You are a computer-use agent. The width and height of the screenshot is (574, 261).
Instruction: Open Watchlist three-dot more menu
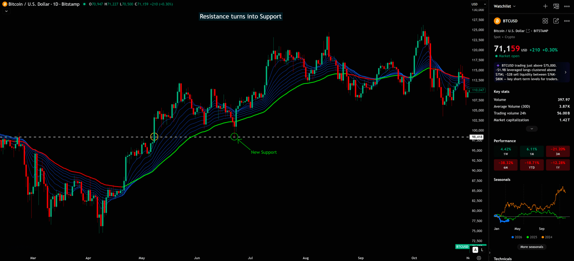point(567,6)
